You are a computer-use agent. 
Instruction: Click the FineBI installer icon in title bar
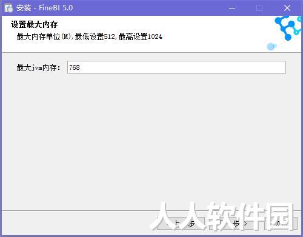(8, 8)
